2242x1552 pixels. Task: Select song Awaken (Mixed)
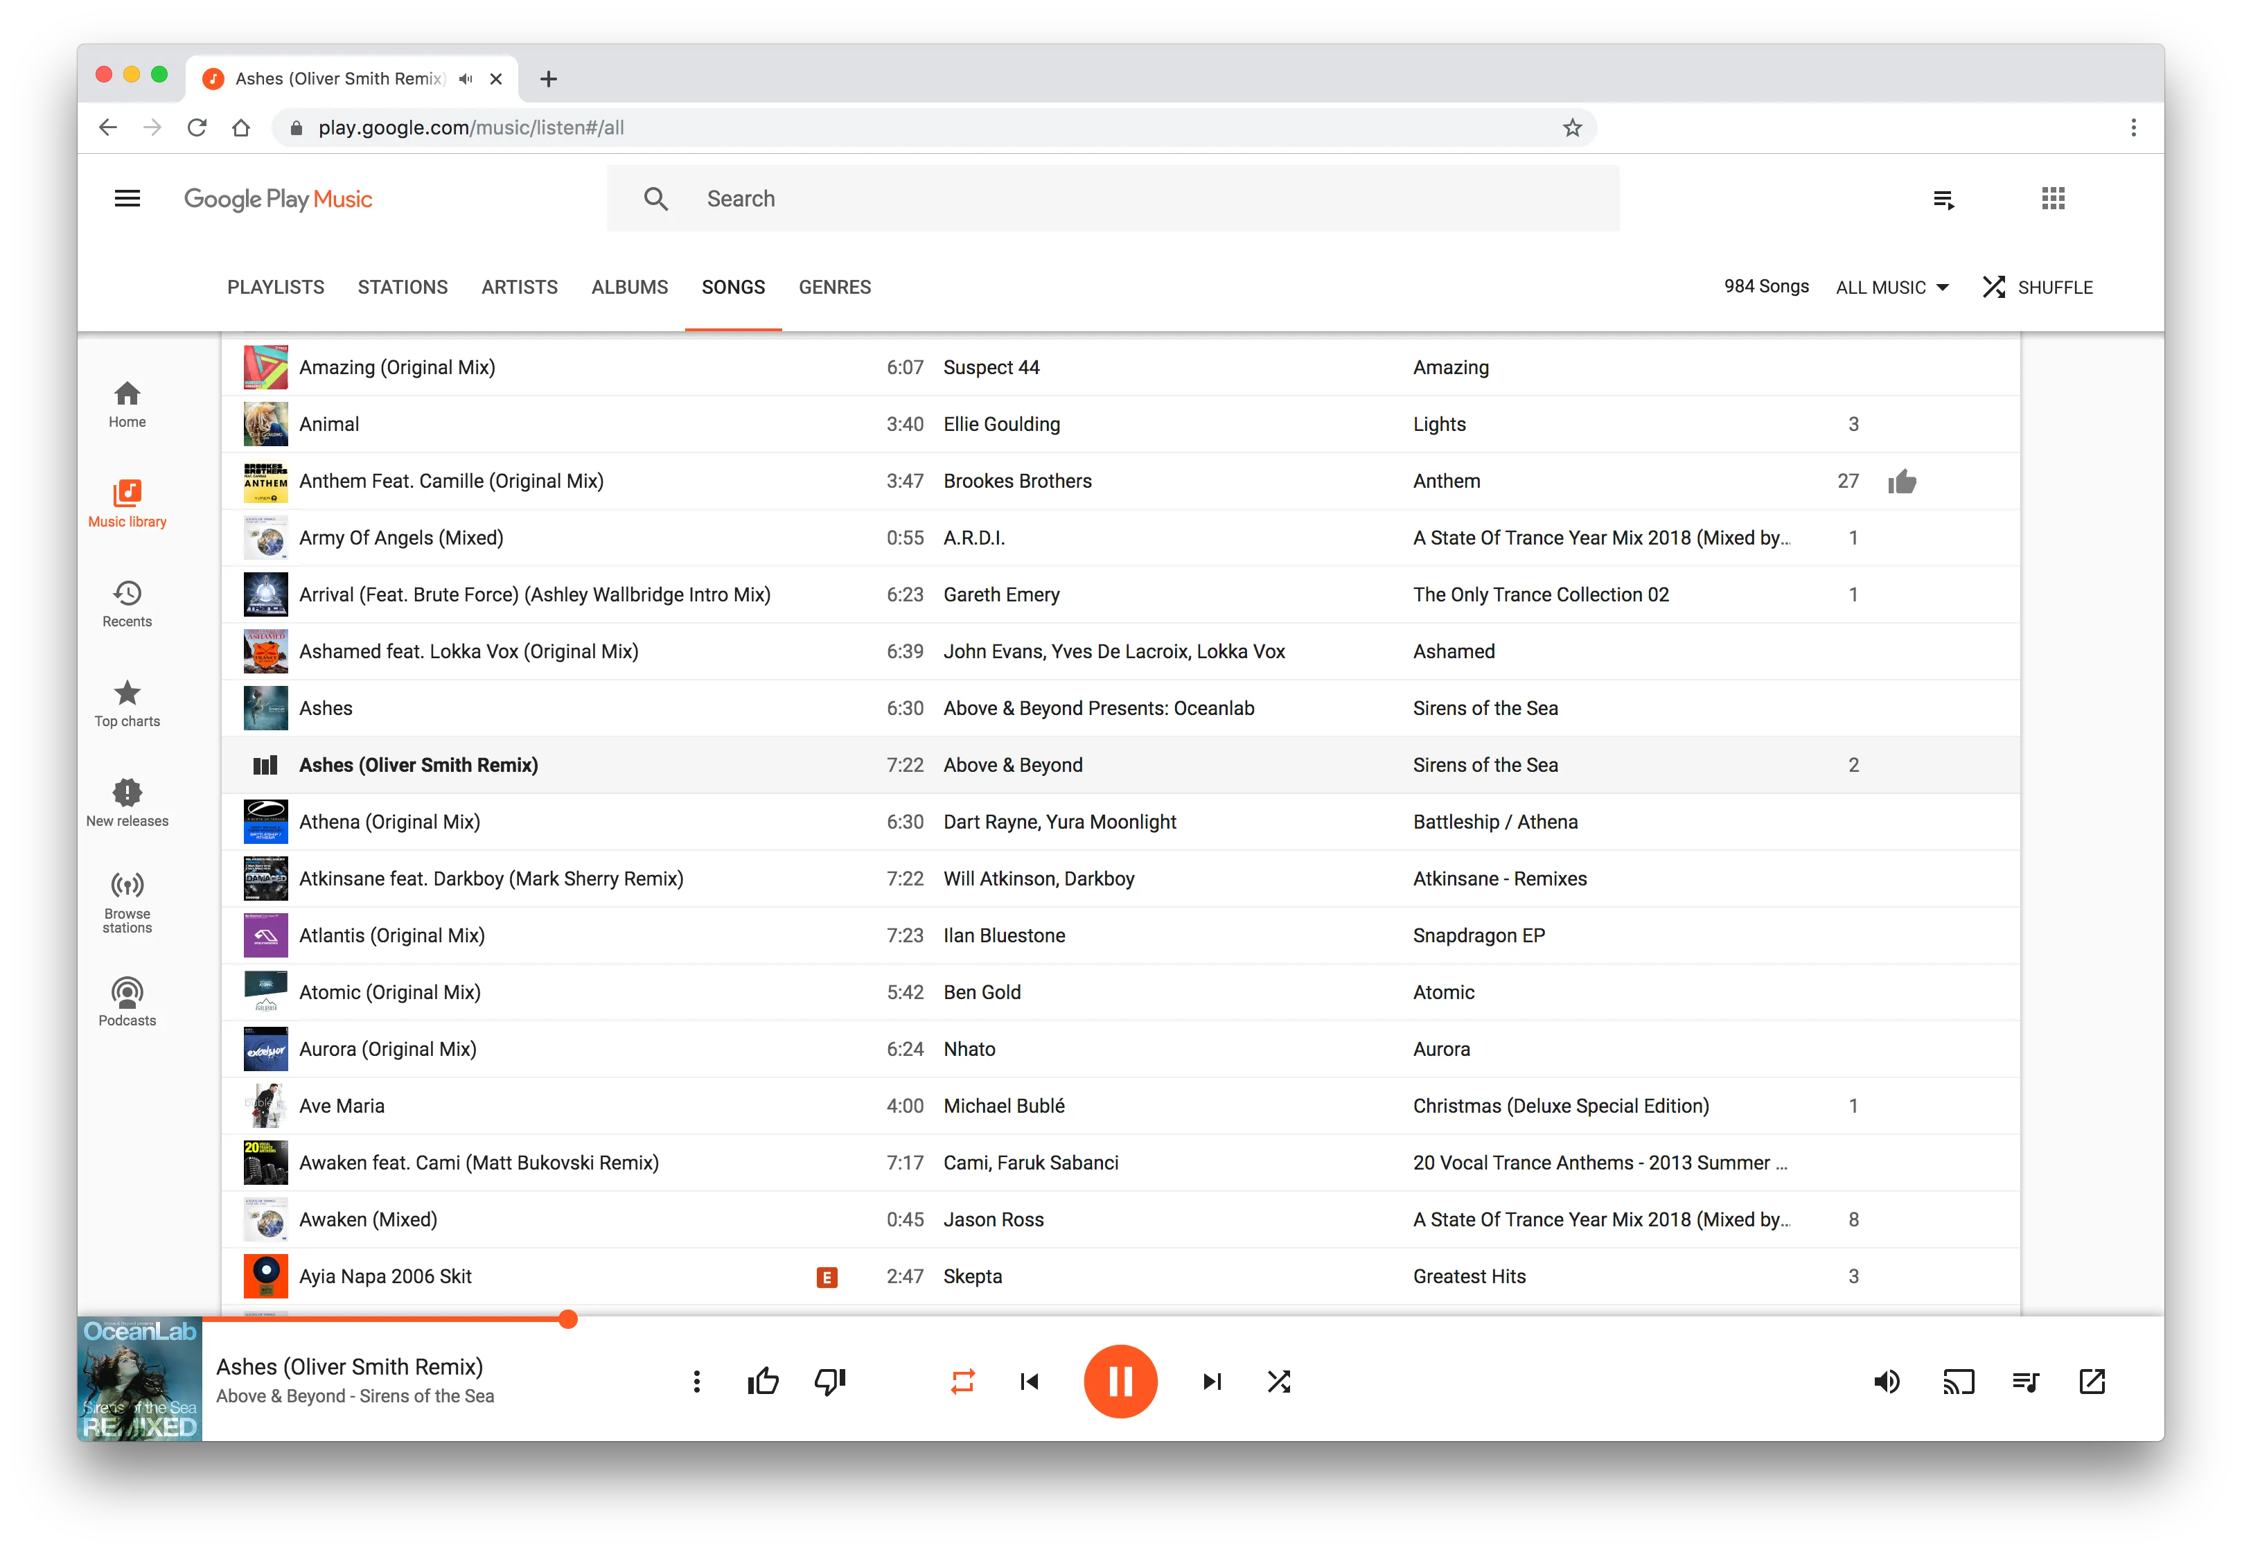pos(367,1219)
